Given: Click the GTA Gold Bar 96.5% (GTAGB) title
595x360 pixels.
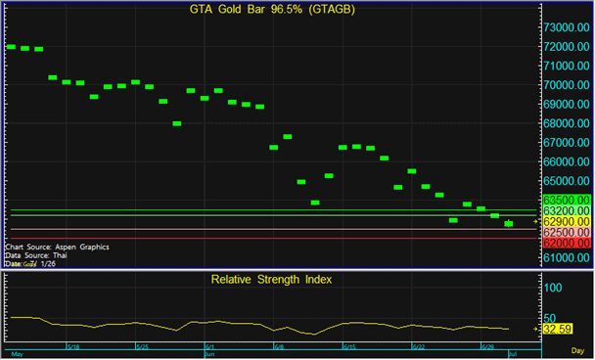Looking at the screenshot, I should pyautogui.click(x=272, y=10).
